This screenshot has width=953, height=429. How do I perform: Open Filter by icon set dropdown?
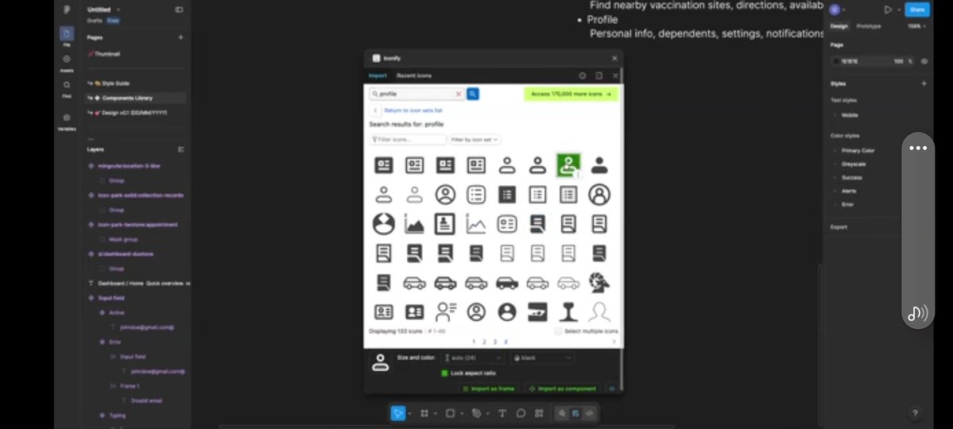tap(475, 140)
